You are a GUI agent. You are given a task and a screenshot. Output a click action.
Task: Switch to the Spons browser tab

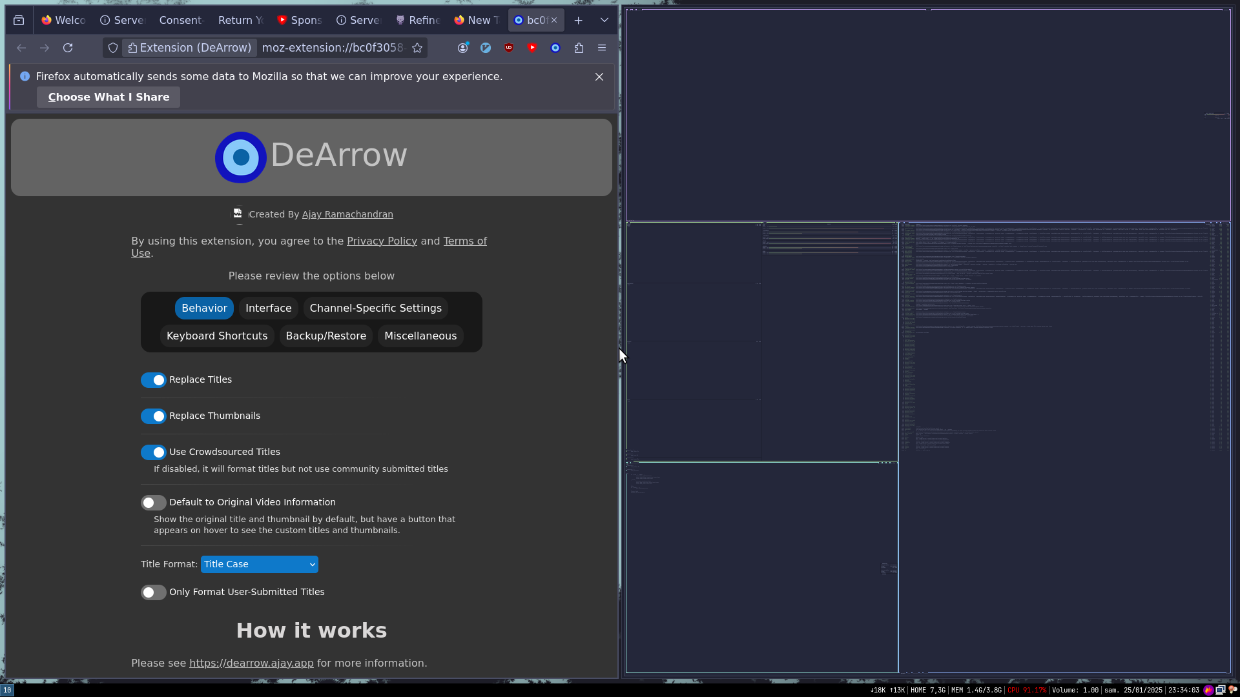(x=300, y=20)
